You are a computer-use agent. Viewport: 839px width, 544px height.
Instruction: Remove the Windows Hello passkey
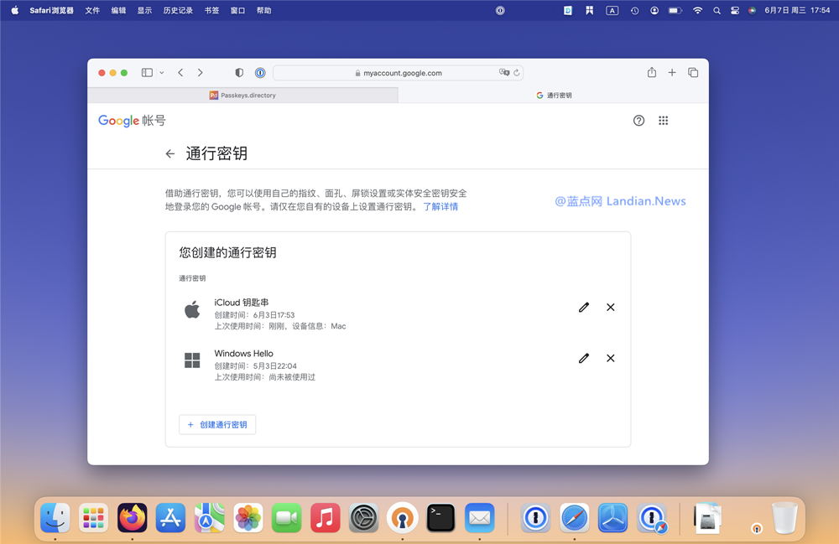pyautogui.click(x=611, y=359)
